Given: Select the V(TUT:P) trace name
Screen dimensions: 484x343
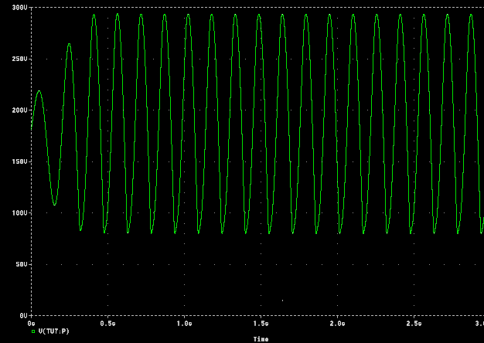Looking at the screenshot, I should pos(53,331).
